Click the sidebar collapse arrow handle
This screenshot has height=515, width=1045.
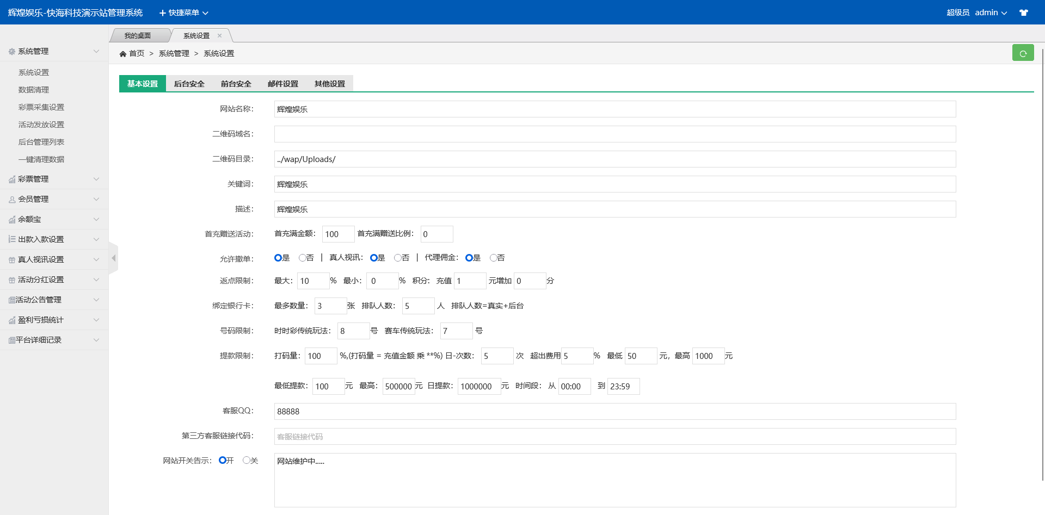point(113,258)
